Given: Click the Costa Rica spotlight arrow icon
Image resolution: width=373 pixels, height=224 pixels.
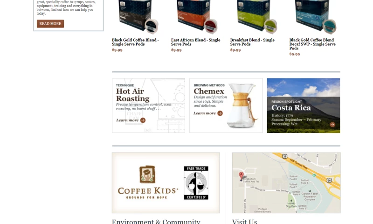Looking at the screenshot, I should [x=332, y=124].
